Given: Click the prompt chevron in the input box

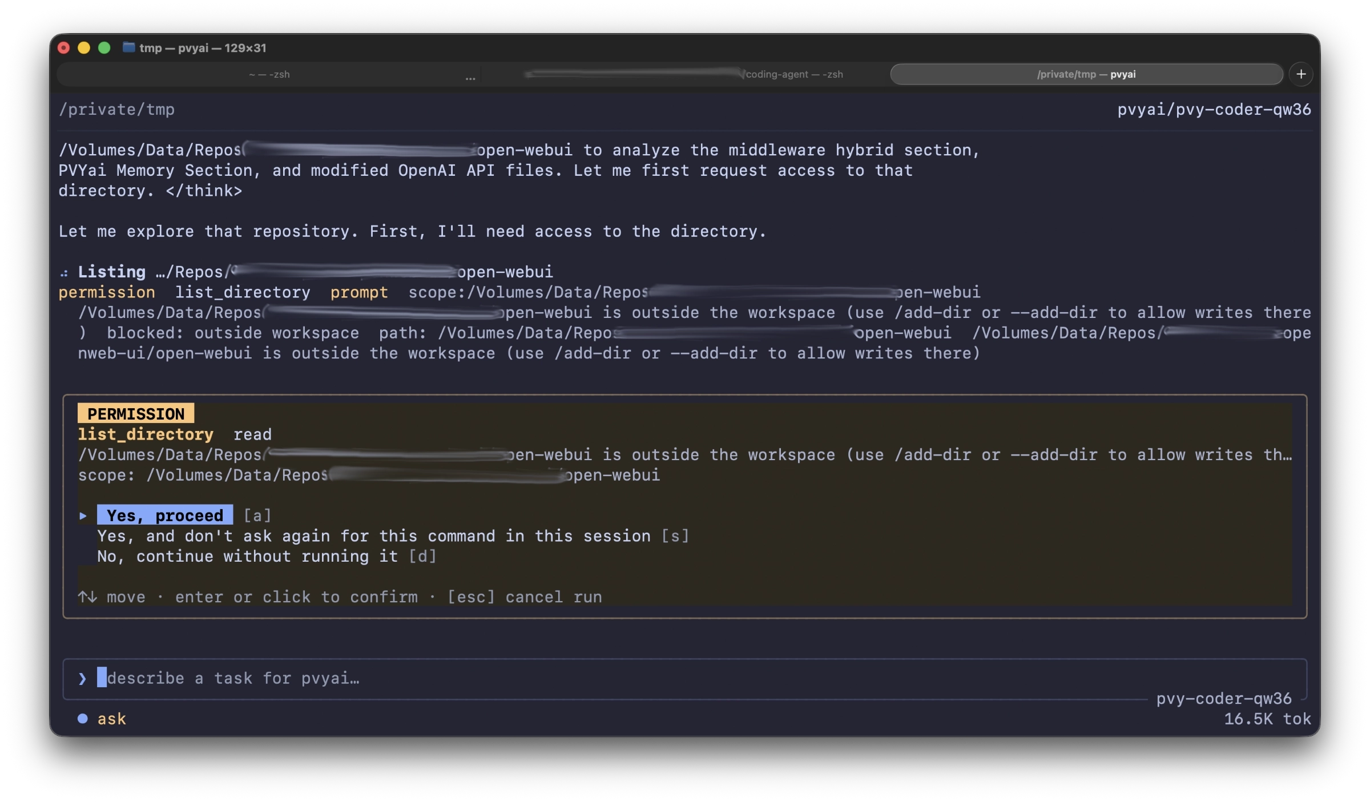Looking at the screenshot, I should tap(82, 678).
